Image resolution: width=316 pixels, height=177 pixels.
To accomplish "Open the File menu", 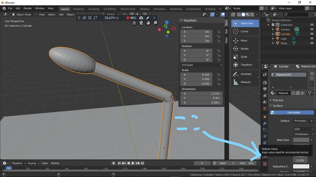I will click(10, 8).
